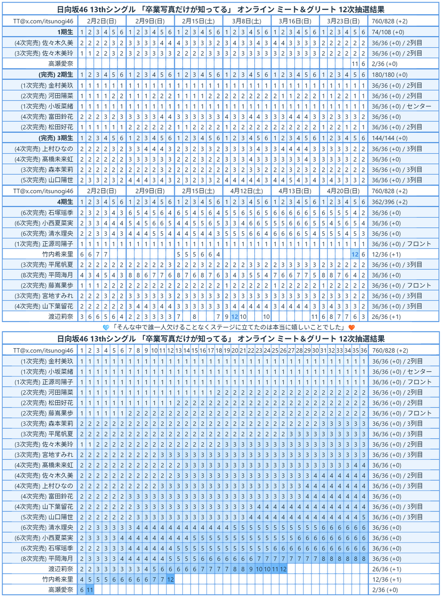Select the 74/108 (+0) total for 1期生
Screen dimensions: 442x597
[388, 32]
